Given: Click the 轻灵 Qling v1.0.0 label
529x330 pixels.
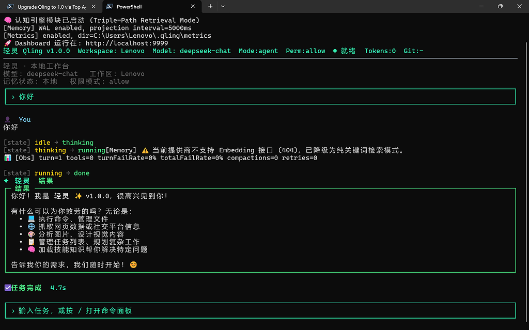Looking at the screenshot, I should point(37,51).
